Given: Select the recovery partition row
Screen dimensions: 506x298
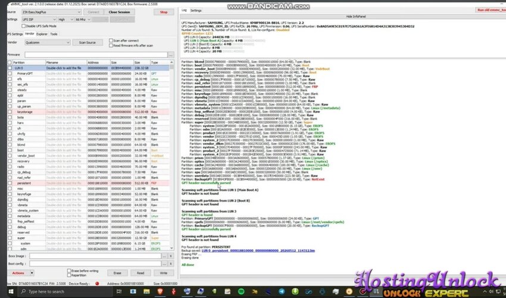Looking at the screenshot, I should coord(88,162).
